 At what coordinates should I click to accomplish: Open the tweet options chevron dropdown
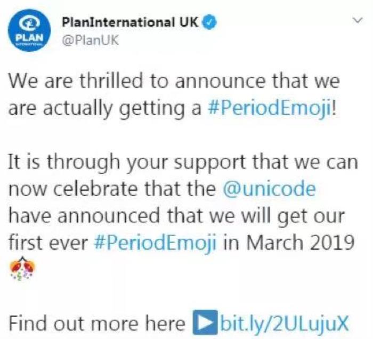358,21
